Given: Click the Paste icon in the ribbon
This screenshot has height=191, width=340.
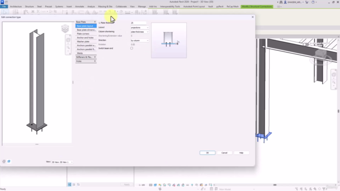Looking at the screenshot, I should coord(26,12).
